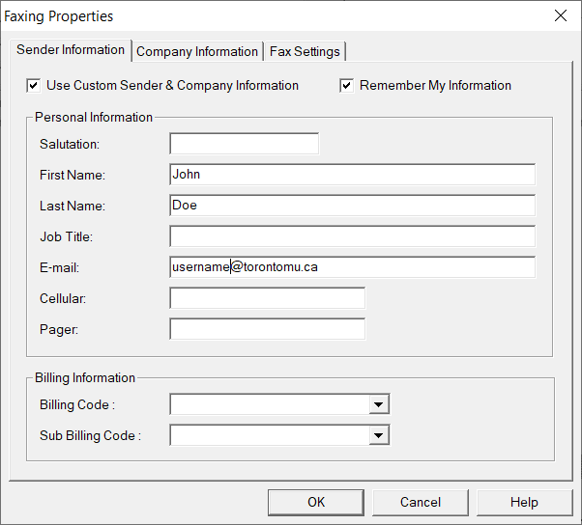Click into the Job Title field
The image size is (582, 525).
352,236
